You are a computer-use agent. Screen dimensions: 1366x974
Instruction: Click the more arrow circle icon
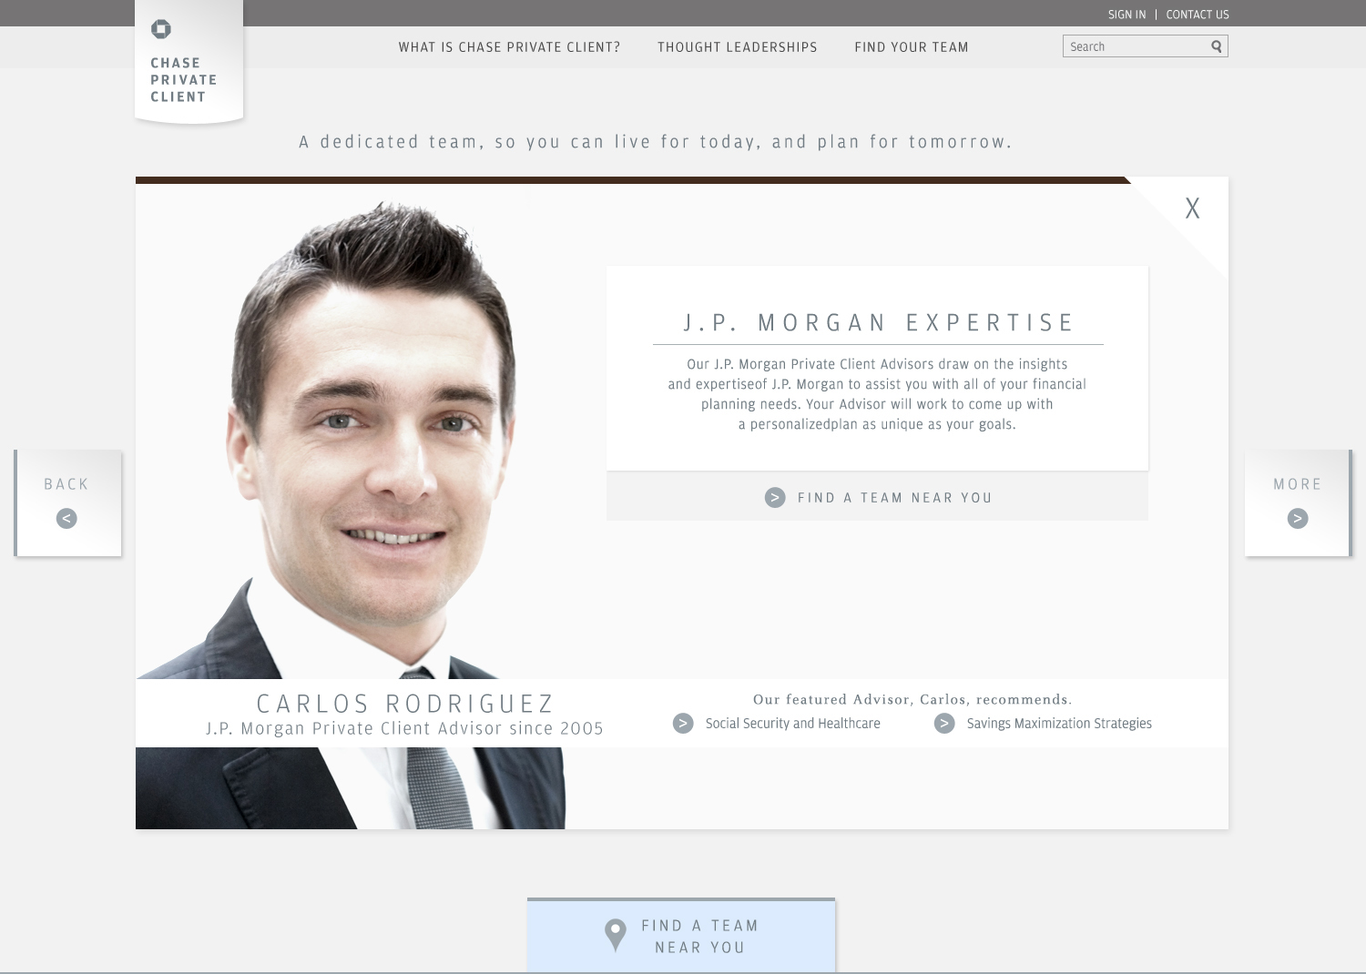[1298, 518]
